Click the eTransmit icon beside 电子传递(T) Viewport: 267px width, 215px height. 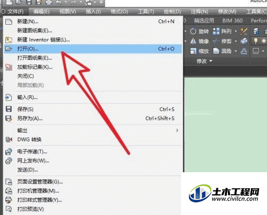(x=9, y=151)
